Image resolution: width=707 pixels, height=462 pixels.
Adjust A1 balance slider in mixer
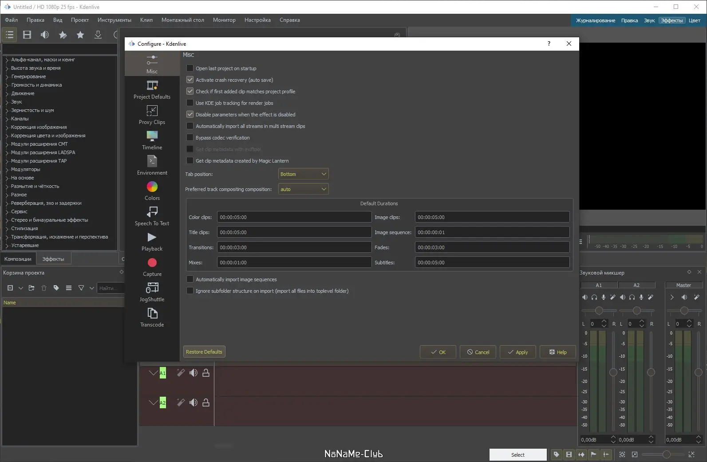[x=599, y=311]
